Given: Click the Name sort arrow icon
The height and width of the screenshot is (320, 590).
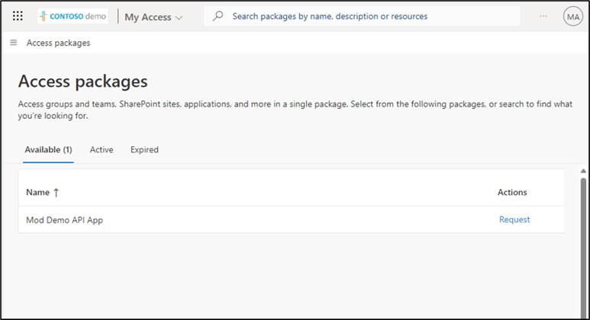Looking at the screenshot, I should click(x=56, y=193).
